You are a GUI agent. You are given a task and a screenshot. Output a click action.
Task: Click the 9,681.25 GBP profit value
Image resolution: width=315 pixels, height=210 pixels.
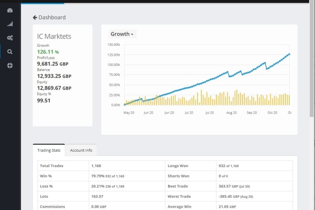52,64
